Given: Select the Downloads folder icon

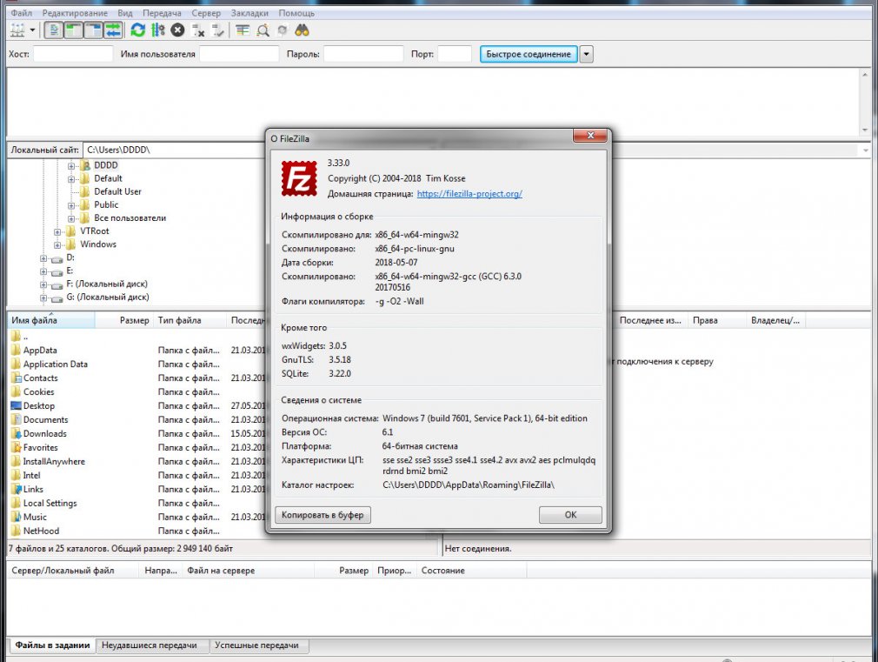Looking at the screenshot, I should pos(16,433).
